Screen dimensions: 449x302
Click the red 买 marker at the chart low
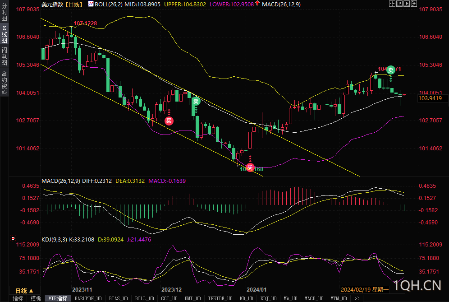[250, 167]
